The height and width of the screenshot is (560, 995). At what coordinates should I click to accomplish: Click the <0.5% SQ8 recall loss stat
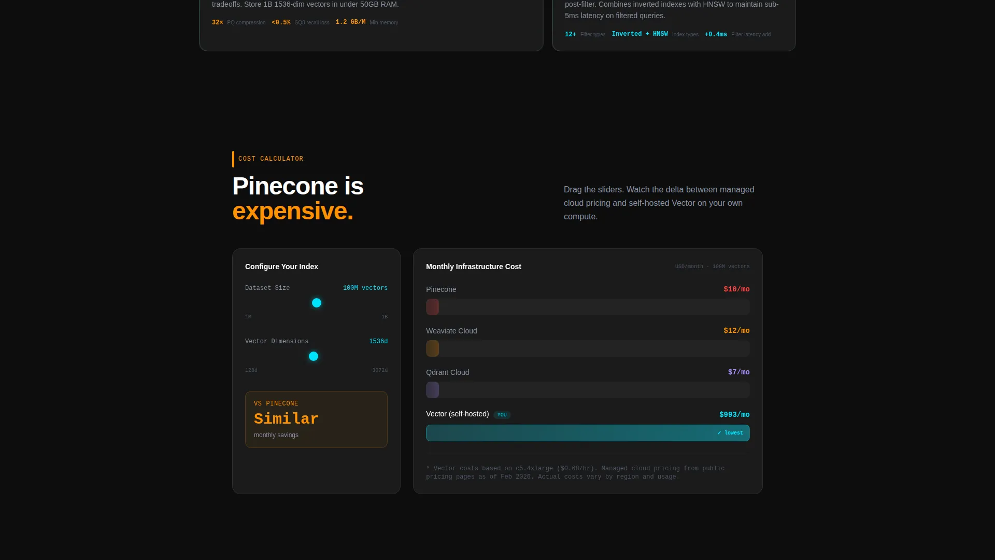coord(301,22)
